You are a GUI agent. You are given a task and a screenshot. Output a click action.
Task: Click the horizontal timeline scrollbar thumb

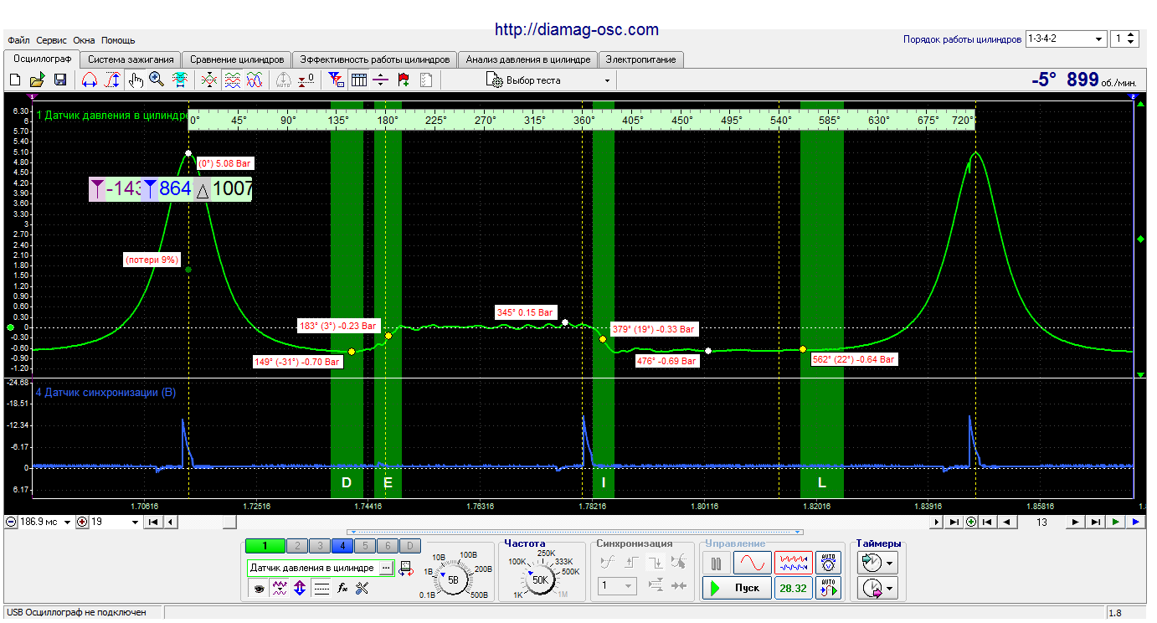pyautogui.click(x=229, y=522)
